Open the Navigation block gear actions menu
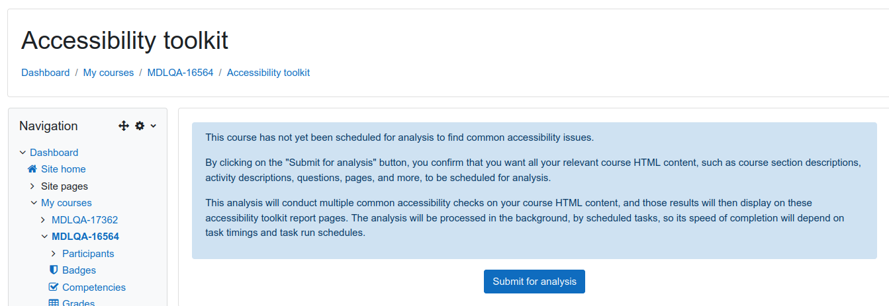Image resolution: width=889 pixels, height=306 pixels. 140,126
